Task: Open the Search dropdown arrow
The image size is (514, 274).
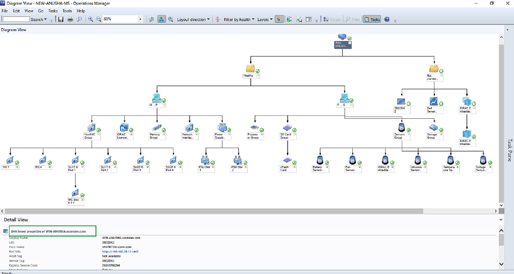Action: [46, 20]
